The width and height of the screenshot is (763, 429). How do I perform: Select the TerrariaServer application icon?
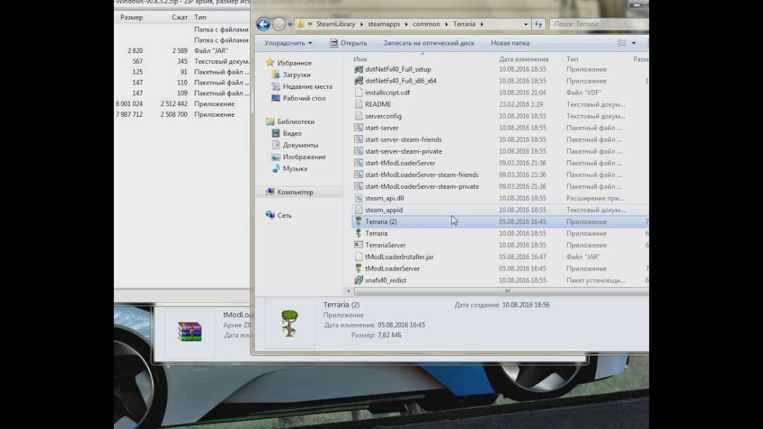pos(358,245)
